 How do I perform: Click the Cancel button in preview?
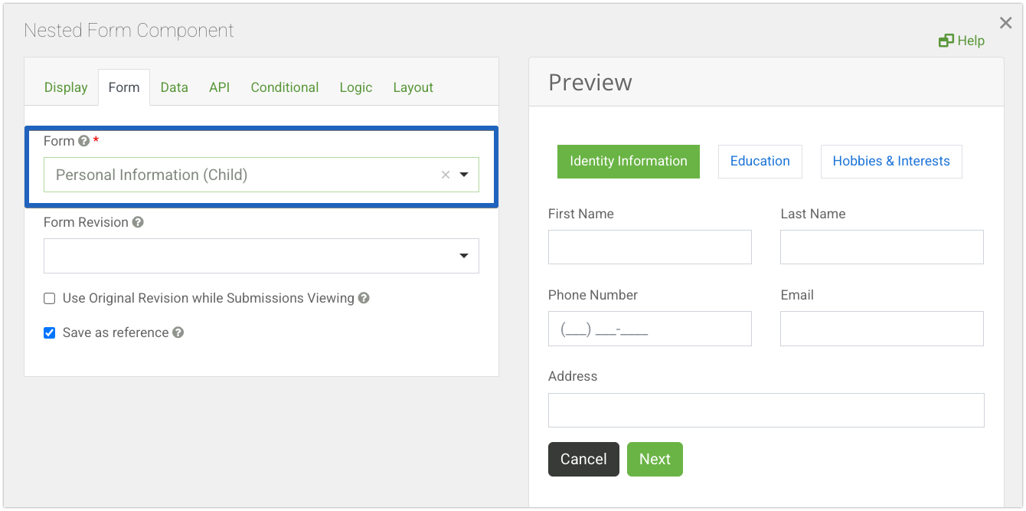583,459
